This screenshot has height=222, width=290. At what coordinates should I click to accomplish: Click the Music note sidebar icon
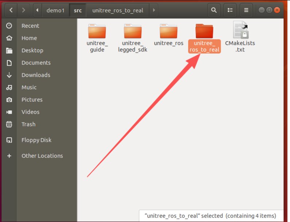point(9,87)
